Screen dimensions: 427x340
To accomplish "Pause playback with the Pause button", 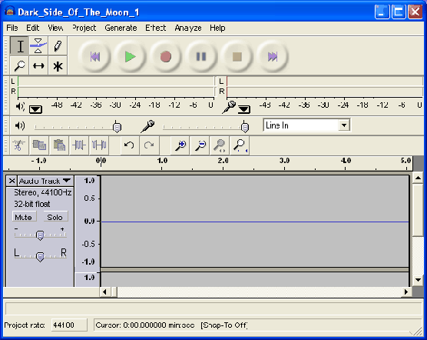I will coord(201,57).
